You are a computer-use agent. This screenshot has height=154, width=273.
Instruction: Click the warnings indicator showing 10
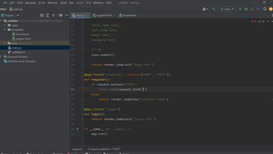pos(261,21)
